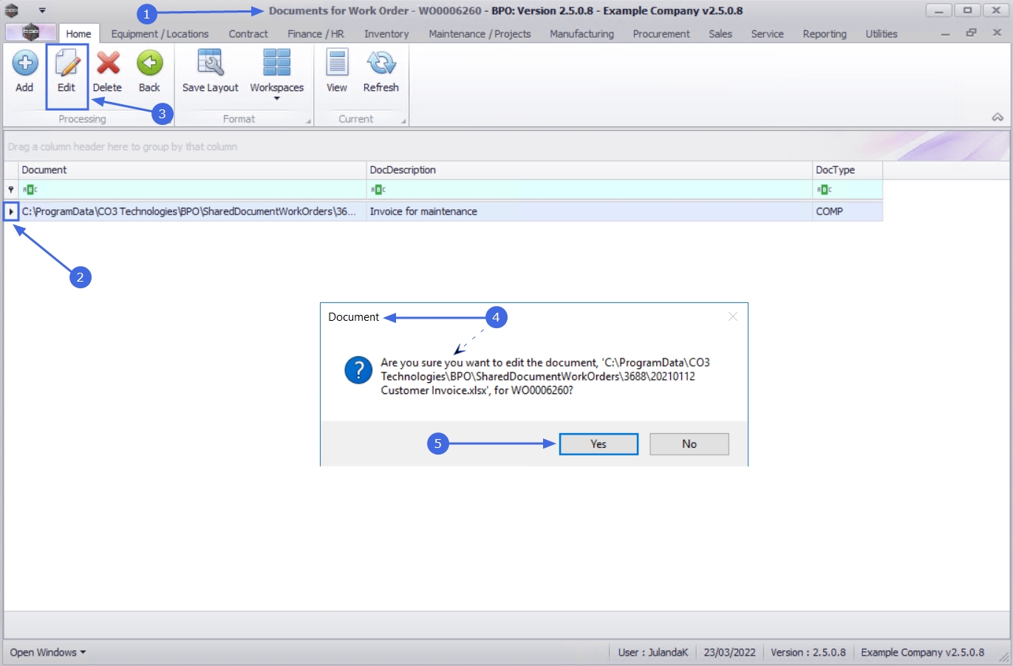The width and height of the screenshot is (1013, 666).
Task: Click the 23/03/2022 date in status bar
Action: (730, 653)
